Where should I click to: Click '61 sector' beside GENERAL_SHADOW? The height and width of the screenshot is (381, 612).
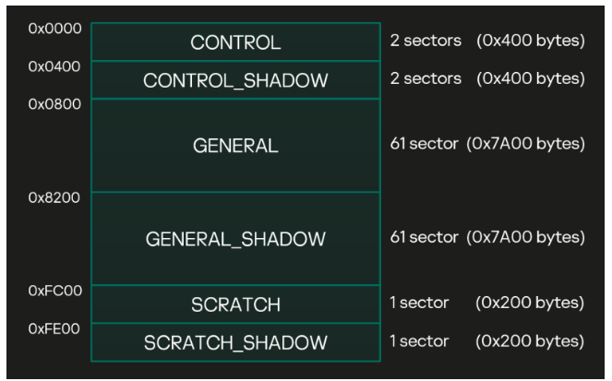[x=425, y=237]
